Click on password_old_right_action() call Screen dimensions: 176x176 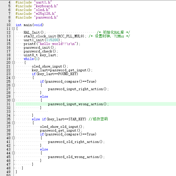tap(76, 142)
